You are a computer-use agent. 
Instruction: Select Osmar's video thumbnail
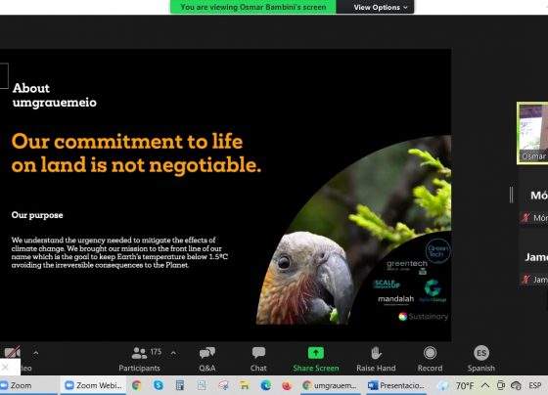(x=532, y=133)
